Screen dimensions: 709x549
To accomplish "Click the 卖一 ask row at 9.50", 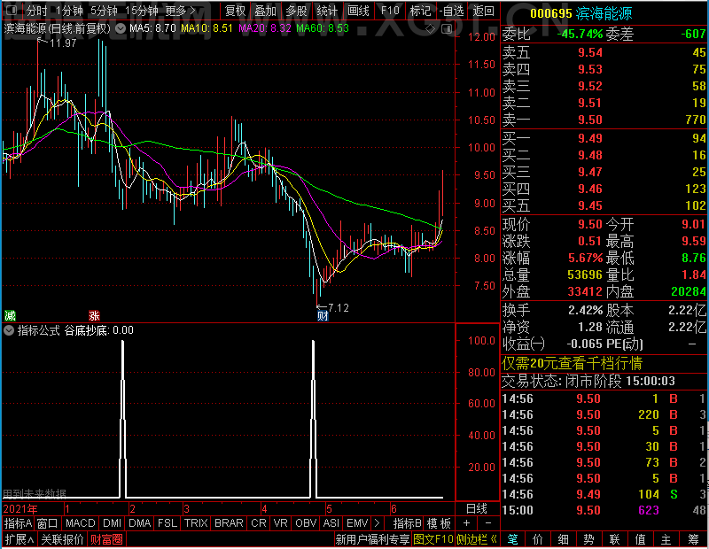I will [604, 120].
